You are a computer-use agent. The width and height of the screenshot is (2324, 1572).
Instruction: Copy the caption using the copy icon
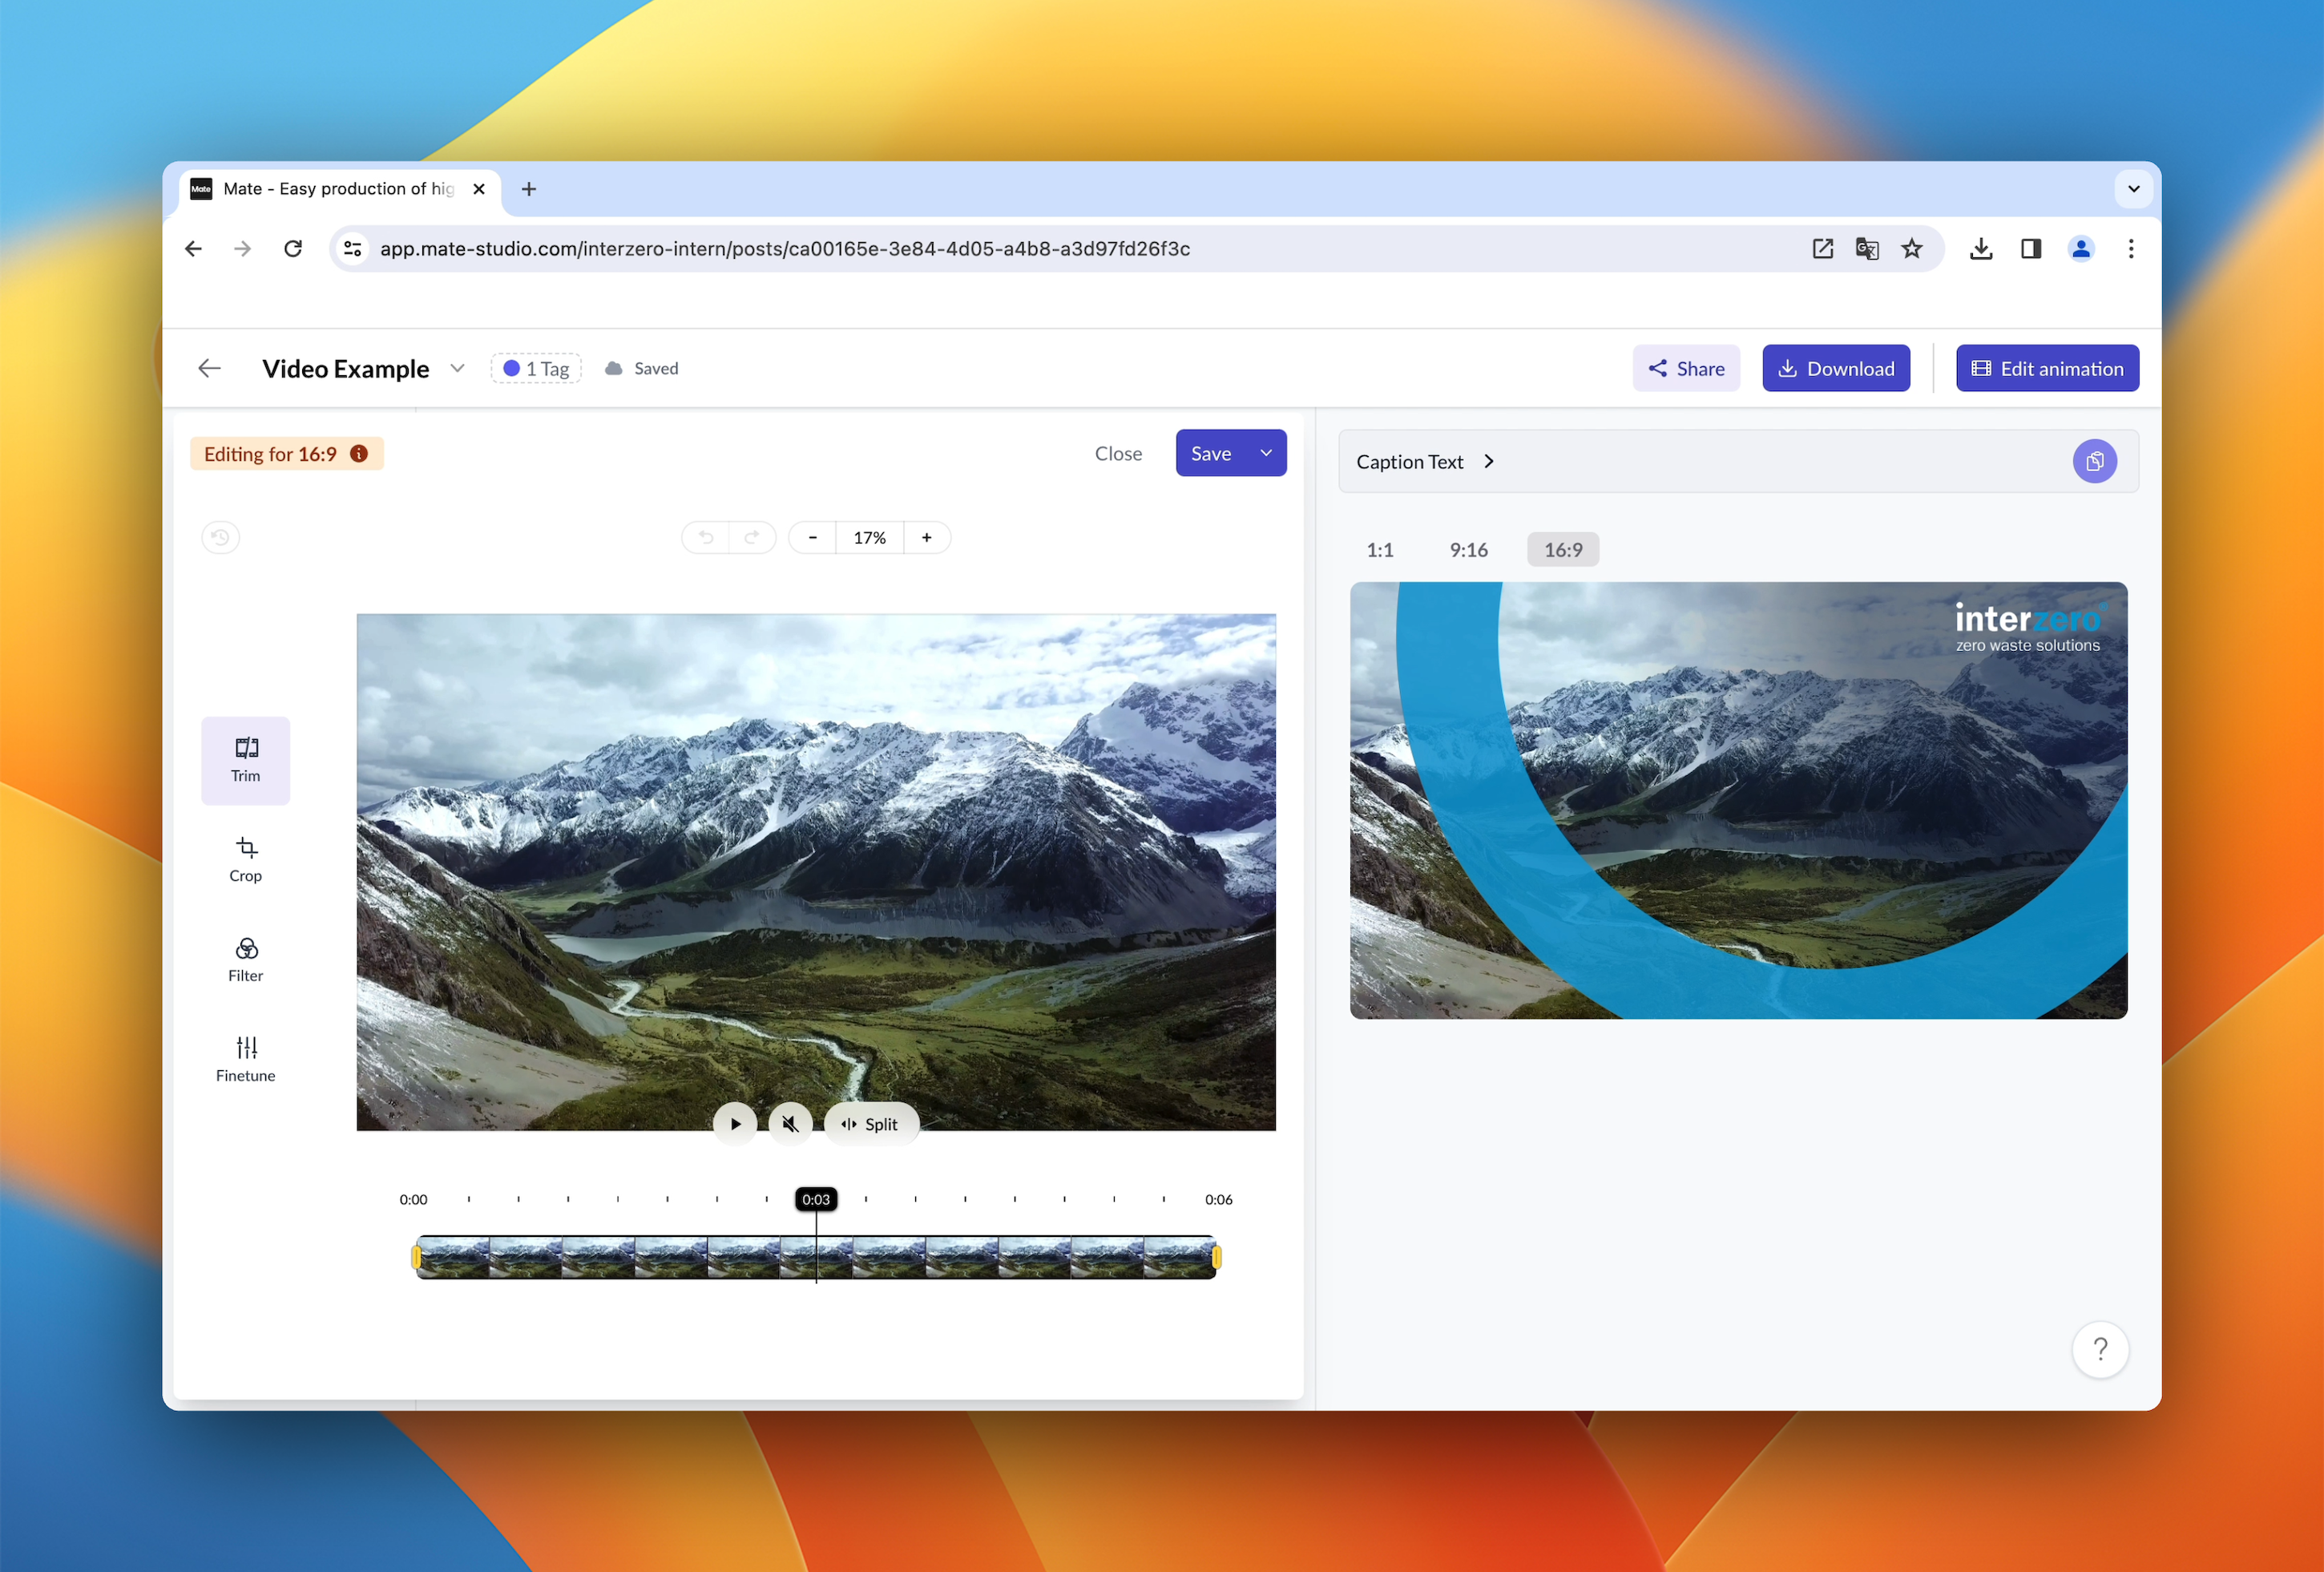click(x=2096, y=461)
